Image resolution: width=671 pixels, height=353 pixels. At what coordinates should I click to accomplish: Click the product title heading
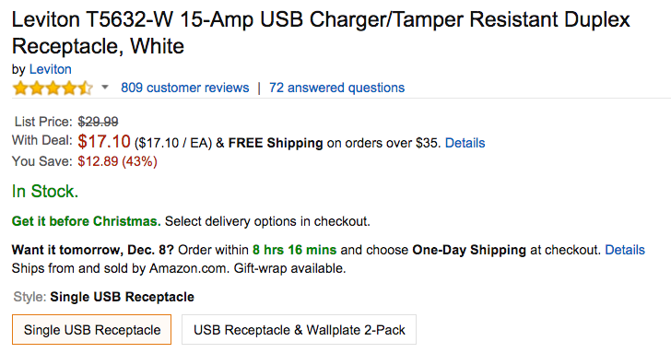[321, 32]
